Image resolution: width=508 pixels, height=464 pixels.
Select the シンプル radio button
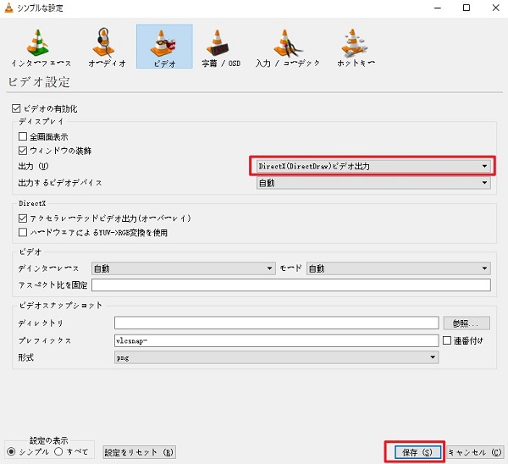coord(11,451)
